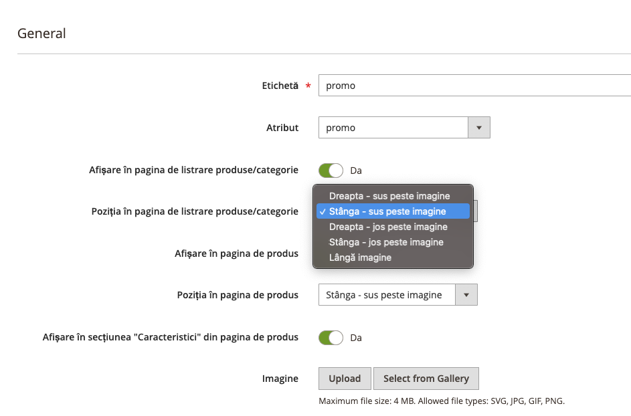Click the Afișare în pagina de produs label
631x416 pixels.
coord(237,253)
